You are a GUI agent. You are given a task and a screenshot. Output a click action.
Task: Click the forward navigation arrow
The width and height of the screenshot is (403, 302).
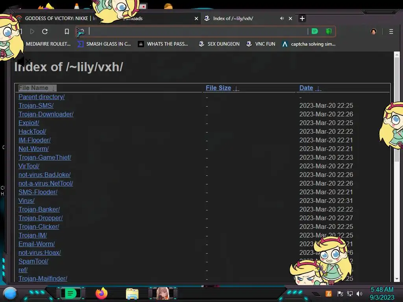[x=32, y=31]
